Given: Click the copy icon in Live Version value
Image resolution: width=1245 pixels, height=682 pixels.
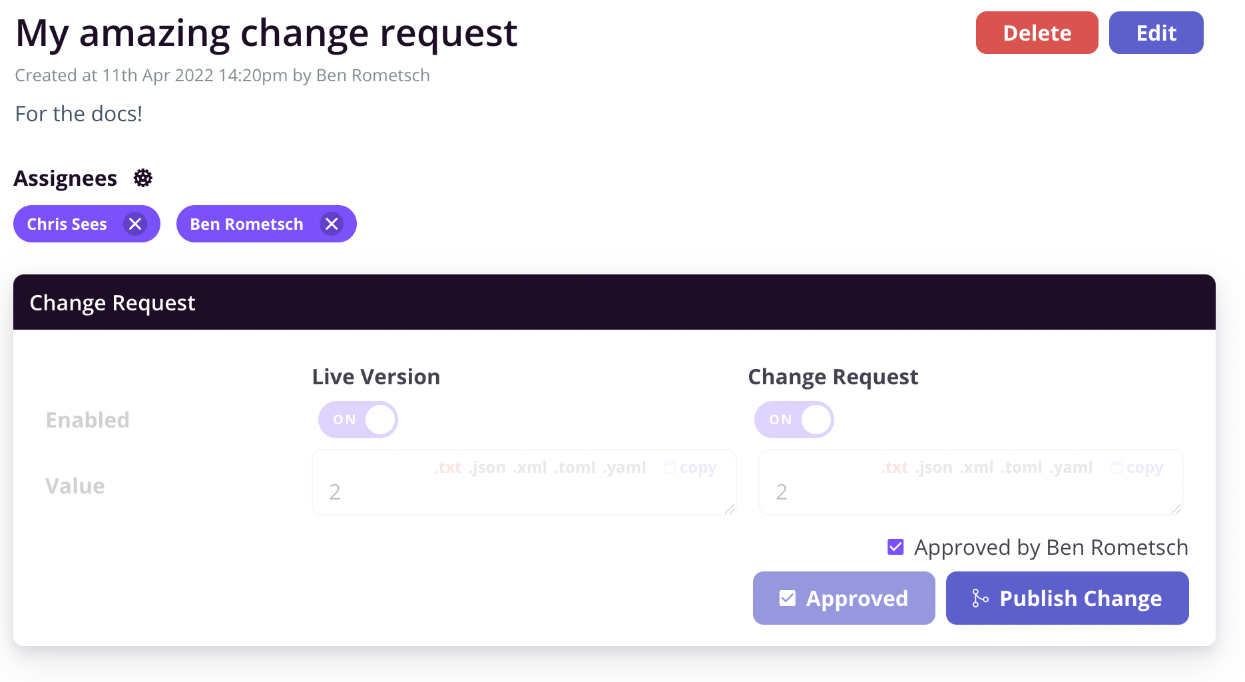Looking at the screenshot, I should [670, 468].
